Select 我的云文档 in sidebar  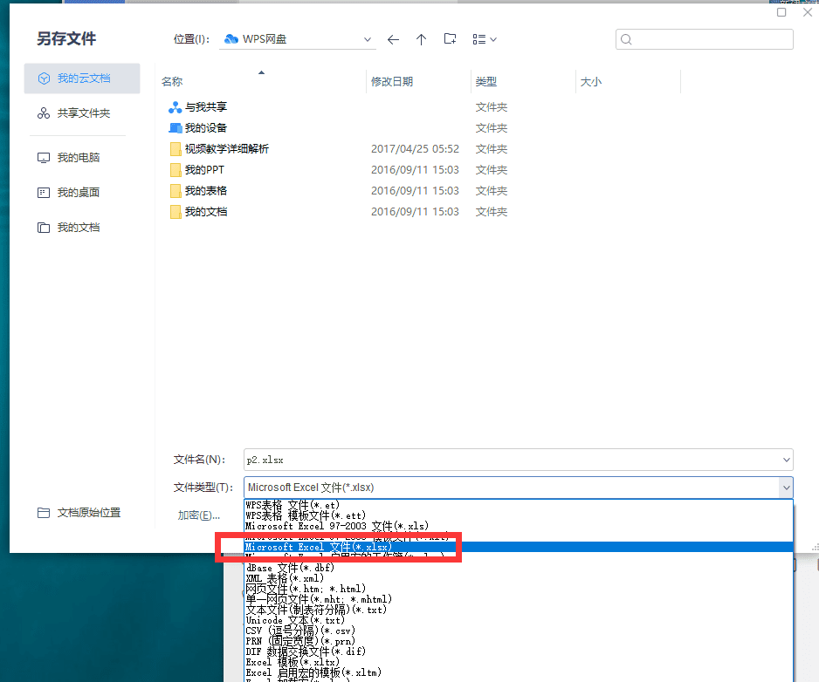click(x=82, y=78)
